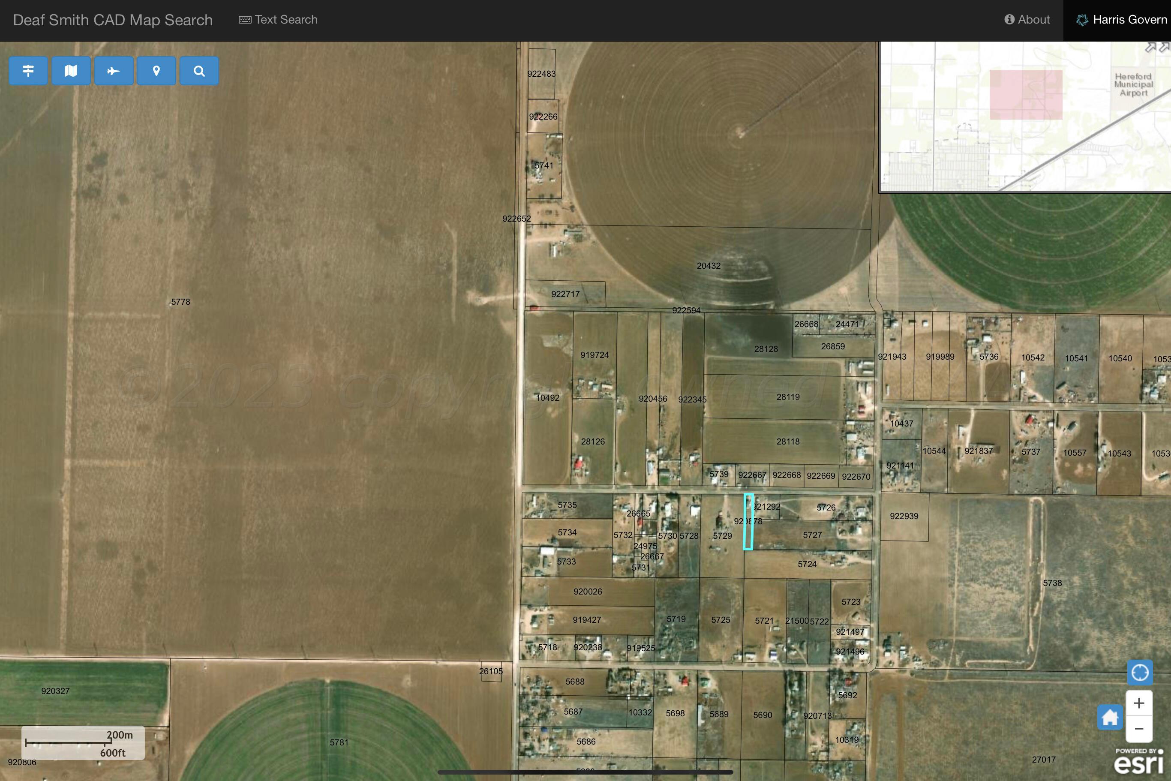Activate the geolocate crosshair control

click(1140, 673)
